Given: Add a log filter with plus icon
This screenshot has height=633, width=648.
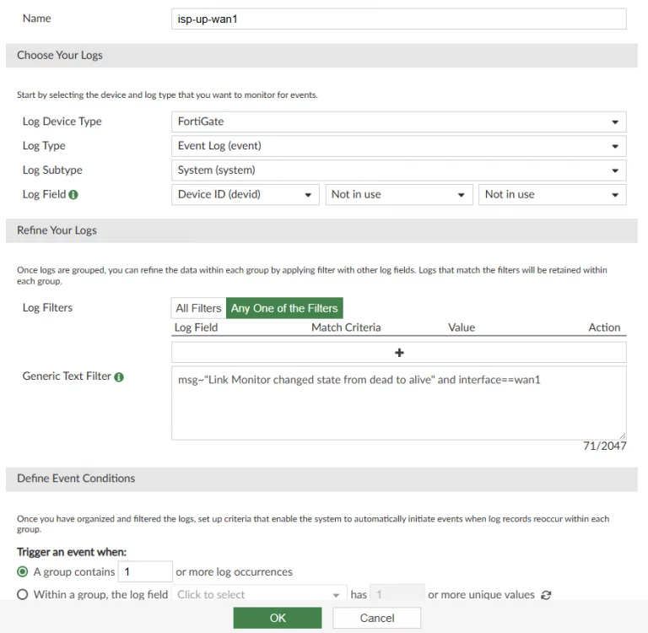Looking at the screenshot, I should point(399,353).
